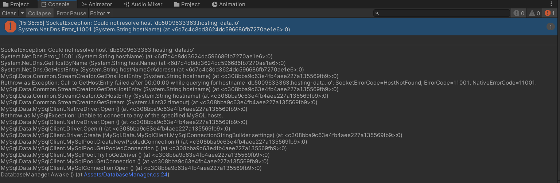Switch to the second Project tab
Screen dimensions: 560x183
[x=187, y=4]
